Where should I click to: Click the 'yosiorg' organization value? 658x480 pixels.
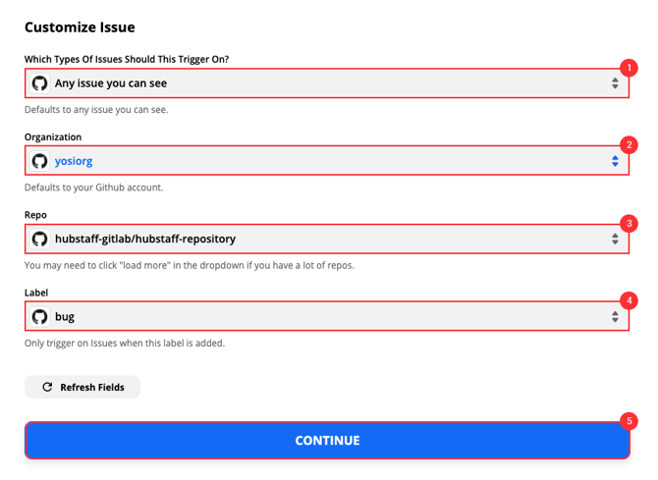click(74, 161)
